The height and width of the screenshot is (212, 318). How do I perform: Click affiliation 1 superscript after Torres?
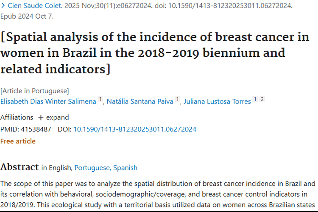255,100
